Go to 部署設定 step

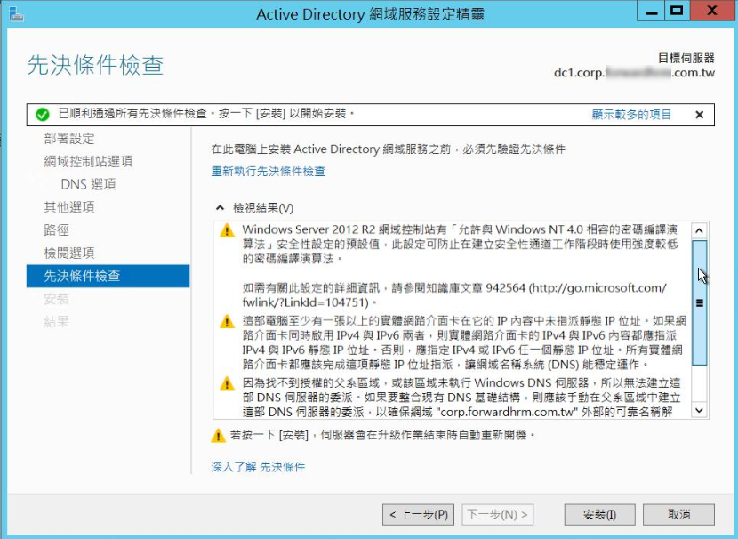click(69, 139)
